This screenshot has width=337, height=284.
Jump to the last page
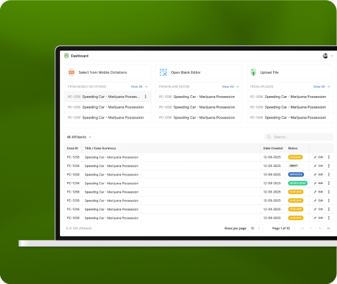(328, 228)
